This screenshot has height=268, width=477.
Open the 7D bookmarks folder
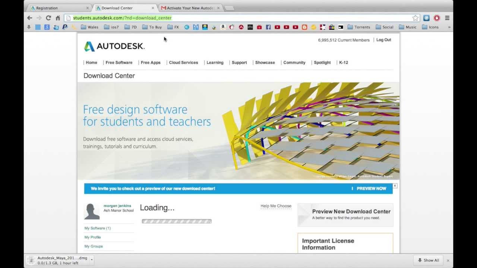pos(131,27)
